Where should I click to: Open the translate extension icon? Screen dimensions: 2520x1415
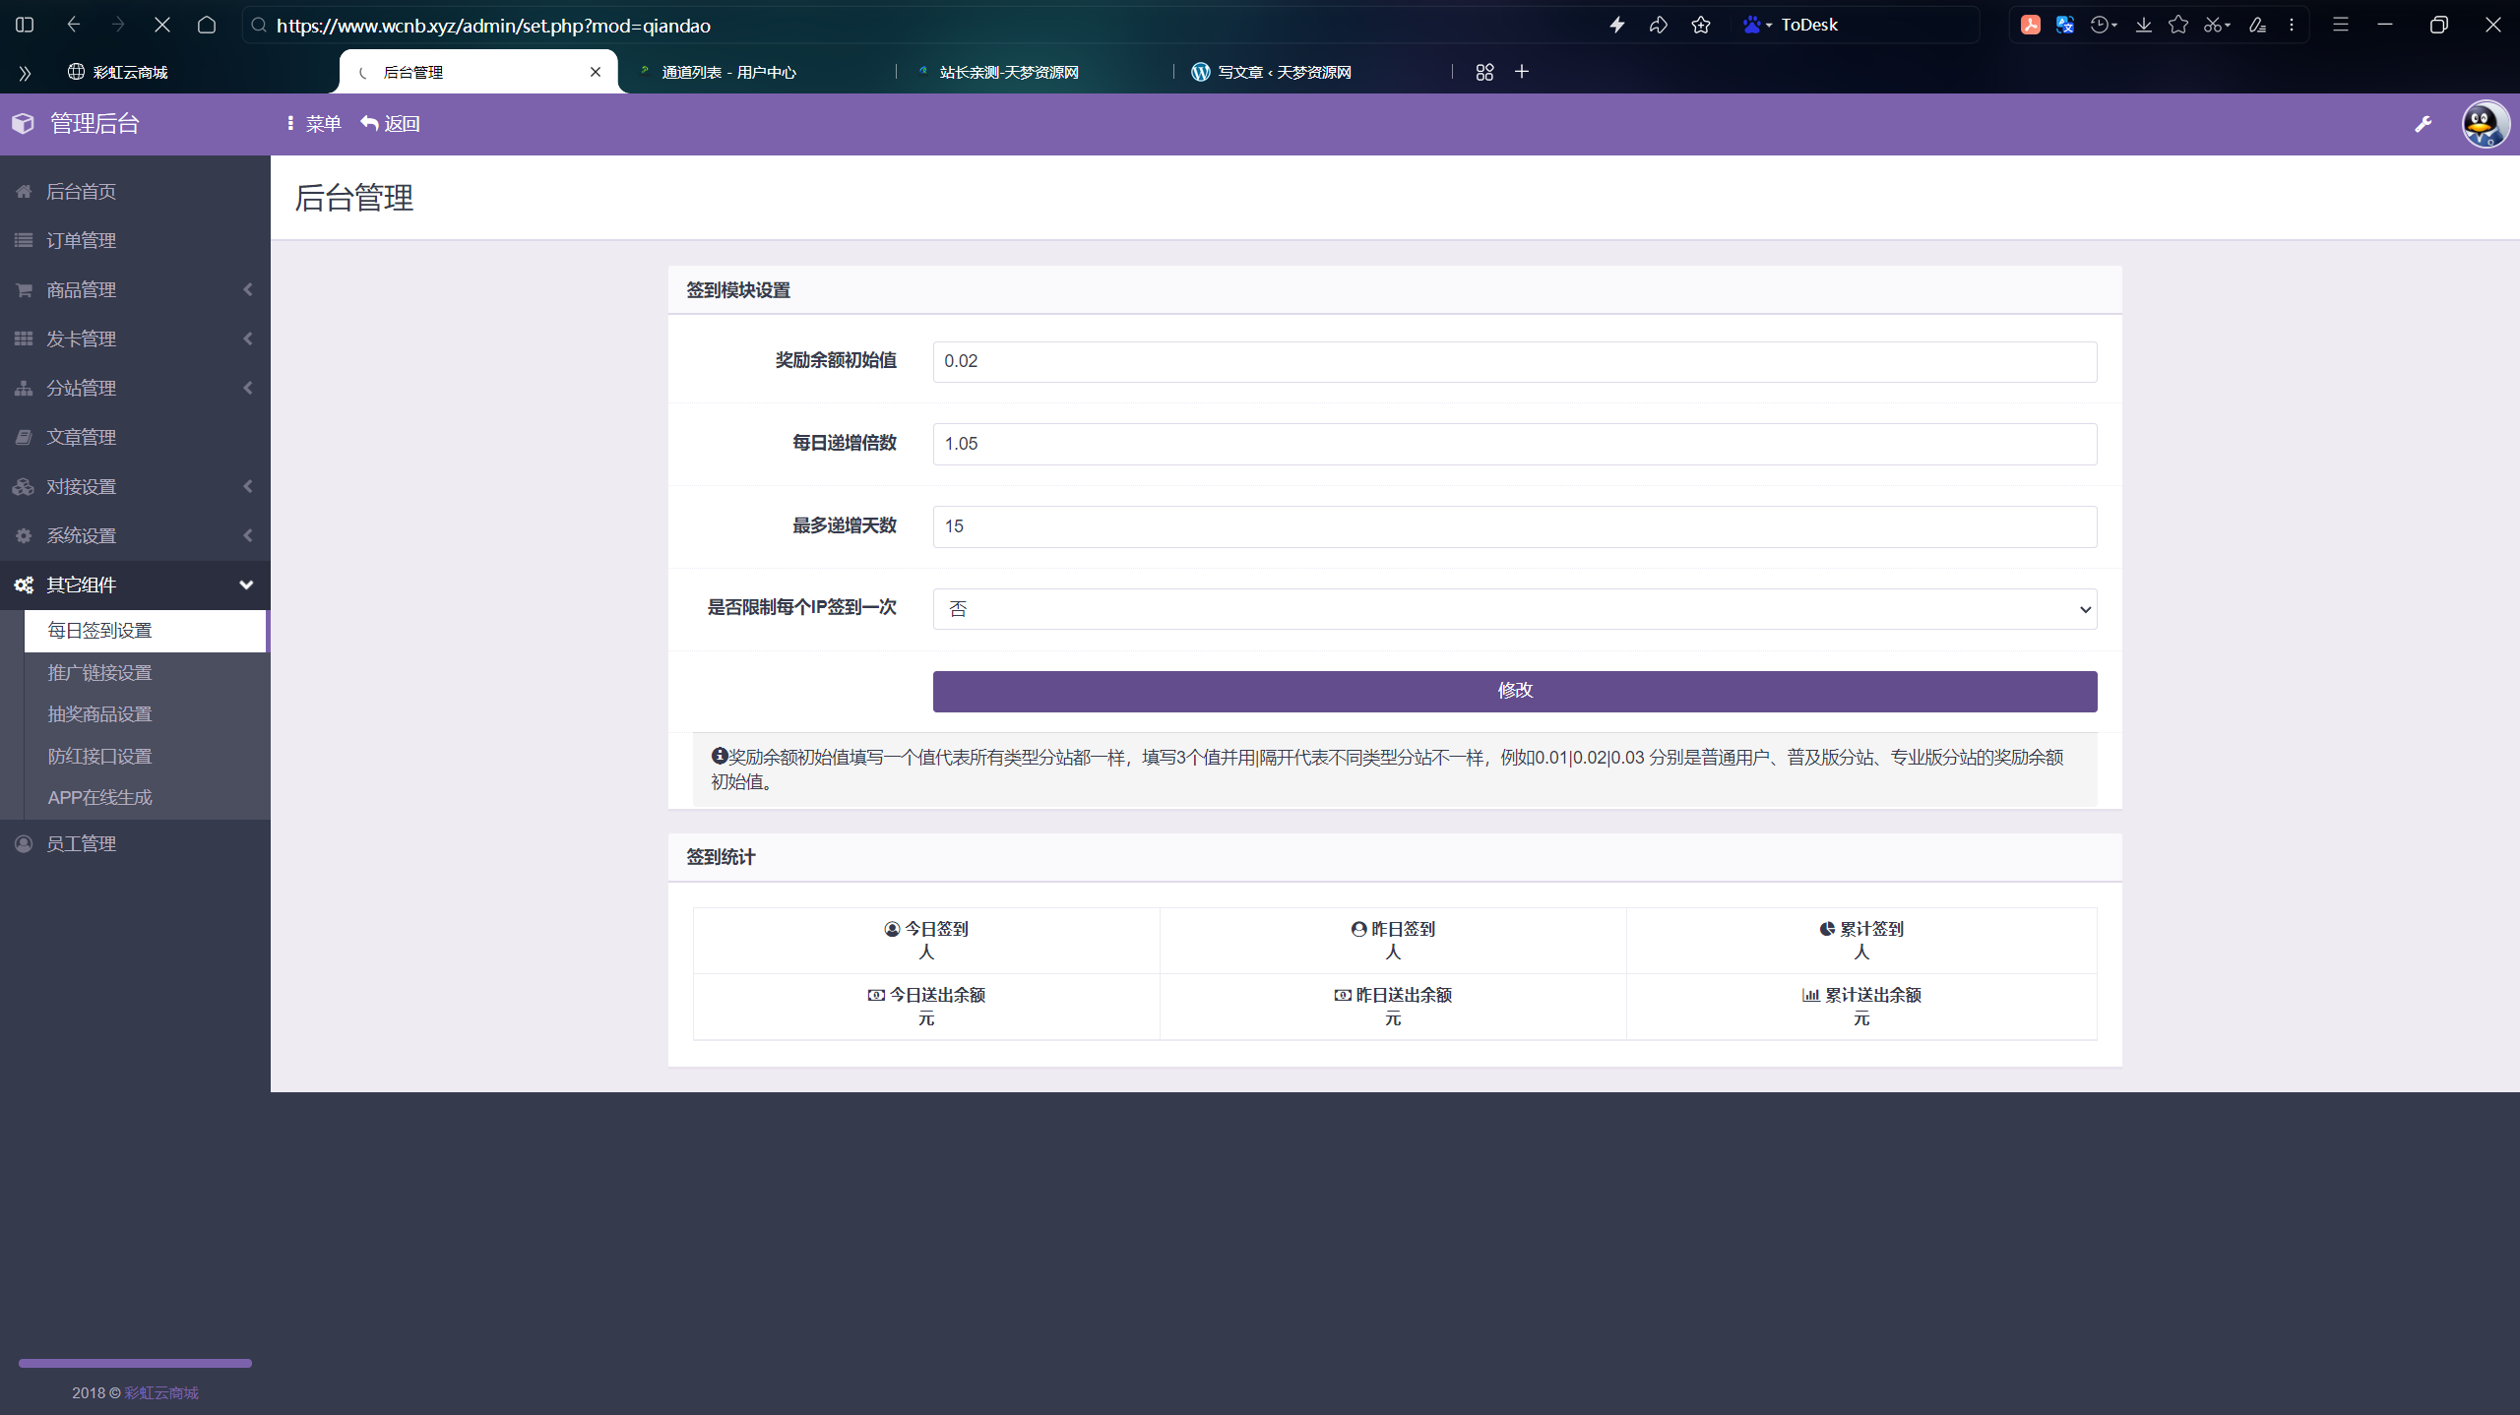(2065, 25)
